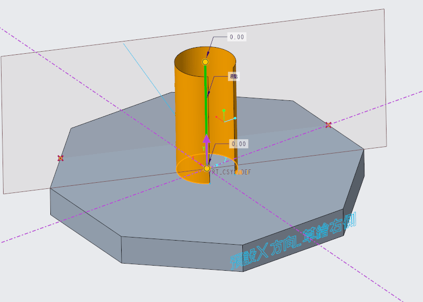Select the yellow handle atop the cylinder

[205, 62]
